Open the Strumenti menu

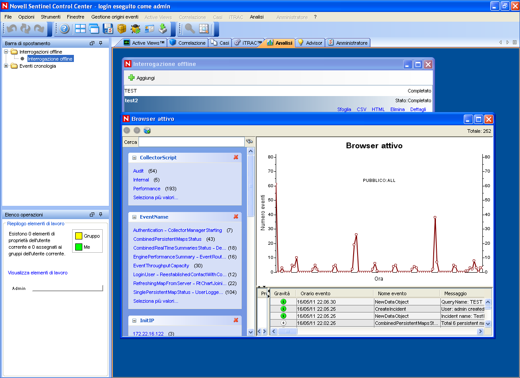pyautogui.click(x=50, y=17)
